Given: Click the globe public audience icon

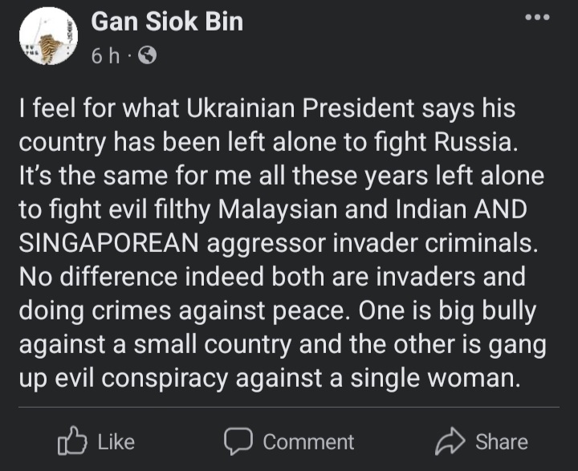Looking at the screenshot, I should coord(147,56).
